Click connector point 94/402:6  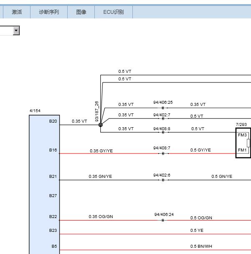(163, 180)
